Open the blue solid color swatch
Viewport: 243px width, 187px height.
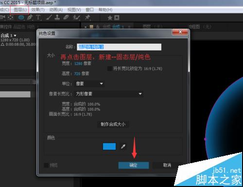tap(109, 147)
